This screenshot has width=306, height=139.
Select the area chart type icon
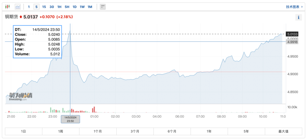coord(18,7)
